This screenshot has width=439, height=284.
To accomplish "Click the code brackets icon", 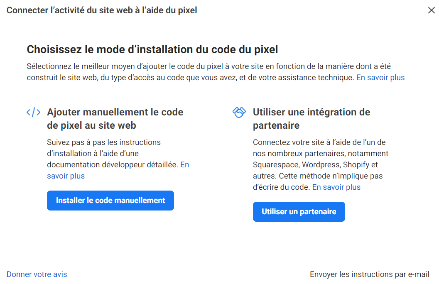I will 33,112.
